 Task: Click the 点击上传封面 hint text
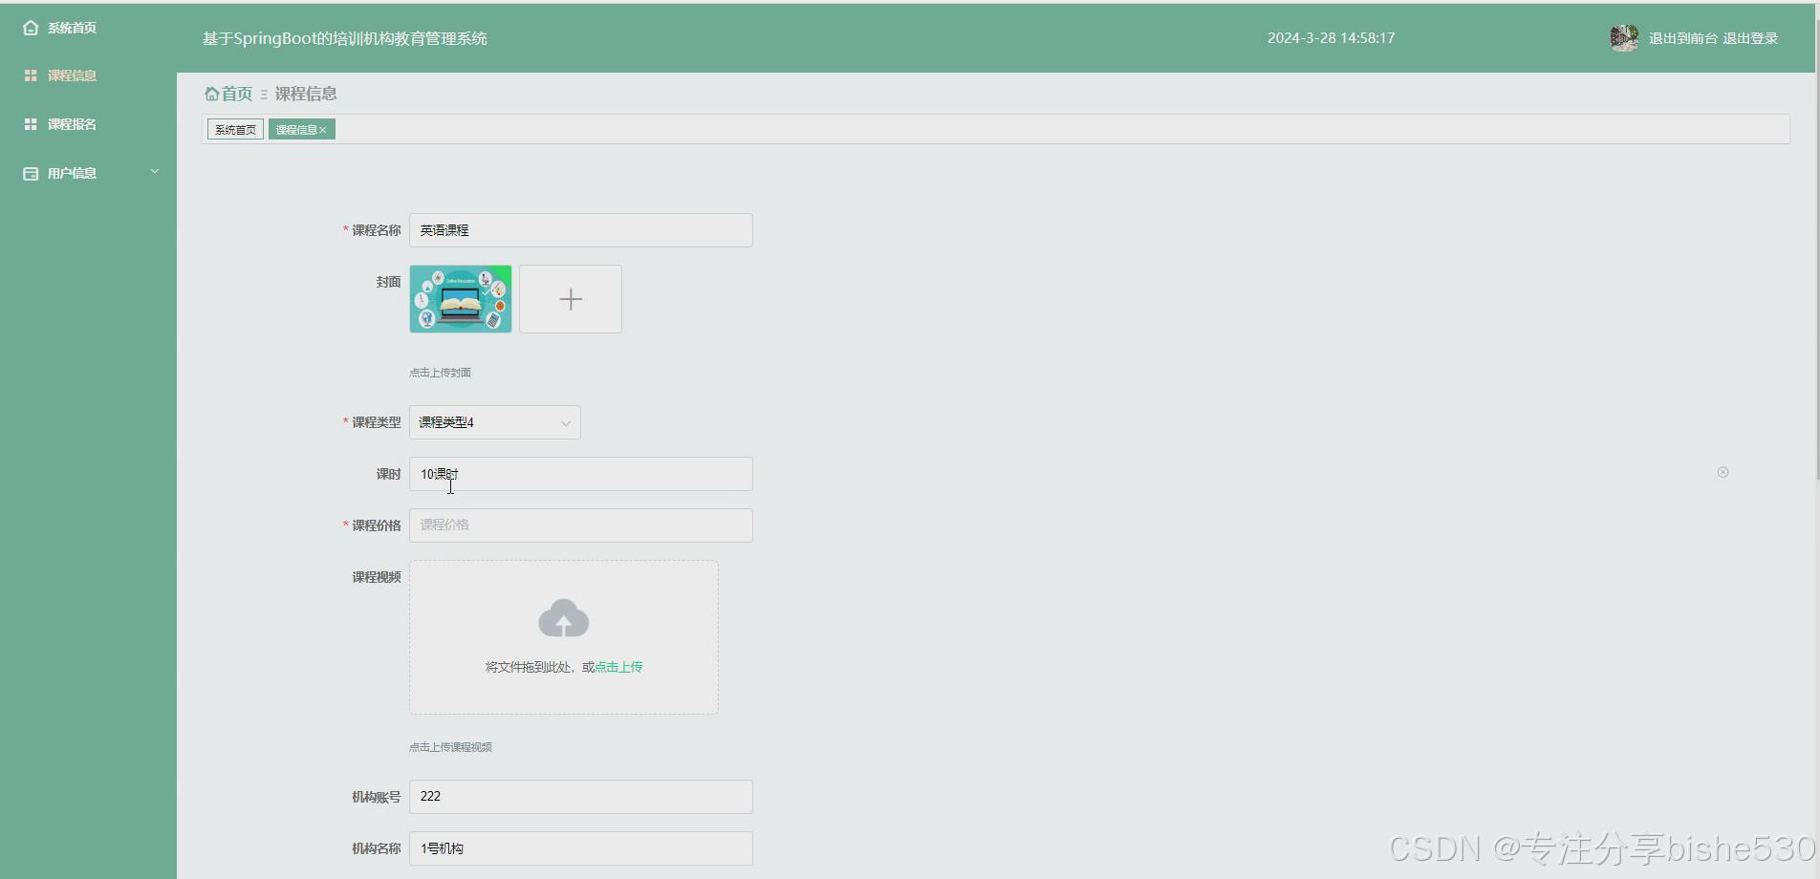click(441, 373)
